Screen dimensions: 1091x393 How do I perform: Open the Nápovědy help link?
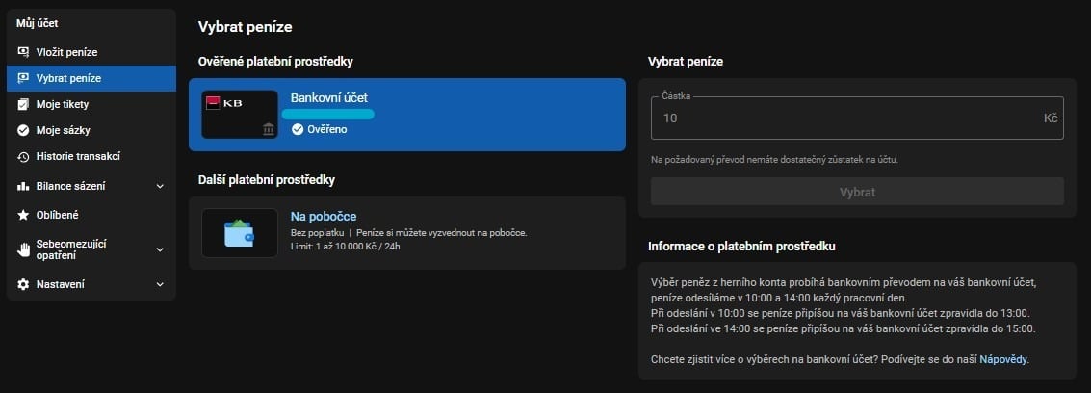(1003, 359)
